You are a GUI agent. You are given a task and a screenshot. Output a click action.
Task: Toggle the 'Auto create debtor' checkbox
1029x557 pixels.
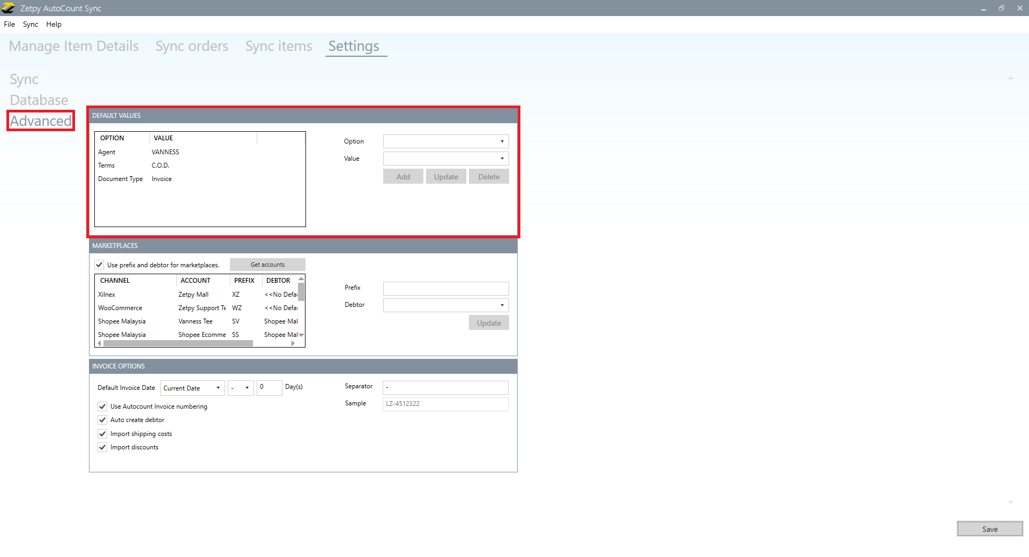(102, 420)
